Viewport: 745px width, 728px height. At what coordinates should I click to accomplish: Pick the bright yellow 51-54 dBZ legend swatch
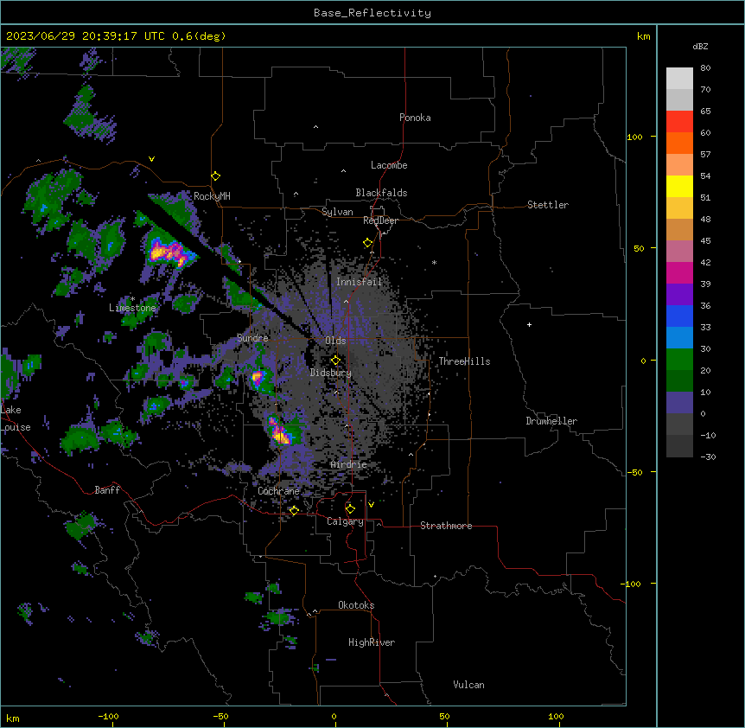(679, 186)
